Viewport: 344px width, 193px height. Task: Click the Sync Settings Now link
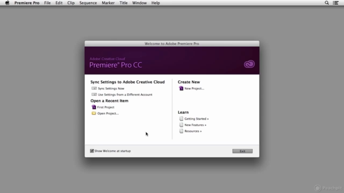111,88
